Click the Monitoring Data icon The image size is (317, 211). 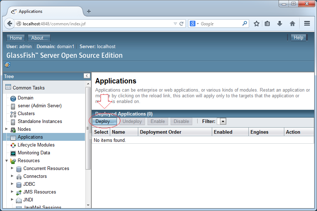coord(13,153)
